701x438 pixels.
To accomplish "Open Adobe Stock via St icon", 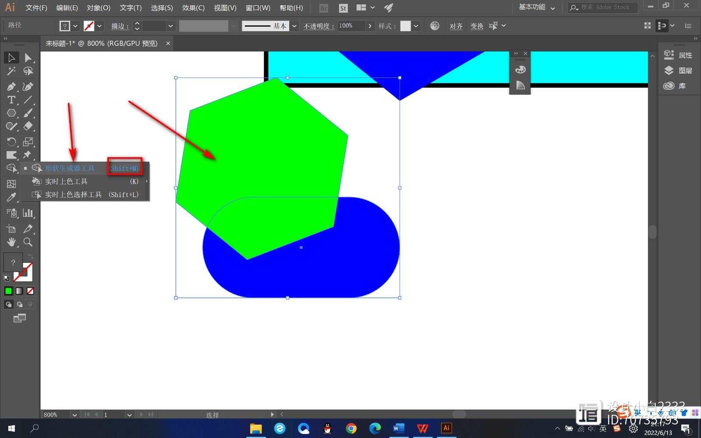I will point(343,8).
